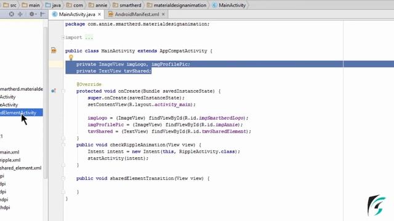Click the folded import ellipsis

[x=89, y=37]
